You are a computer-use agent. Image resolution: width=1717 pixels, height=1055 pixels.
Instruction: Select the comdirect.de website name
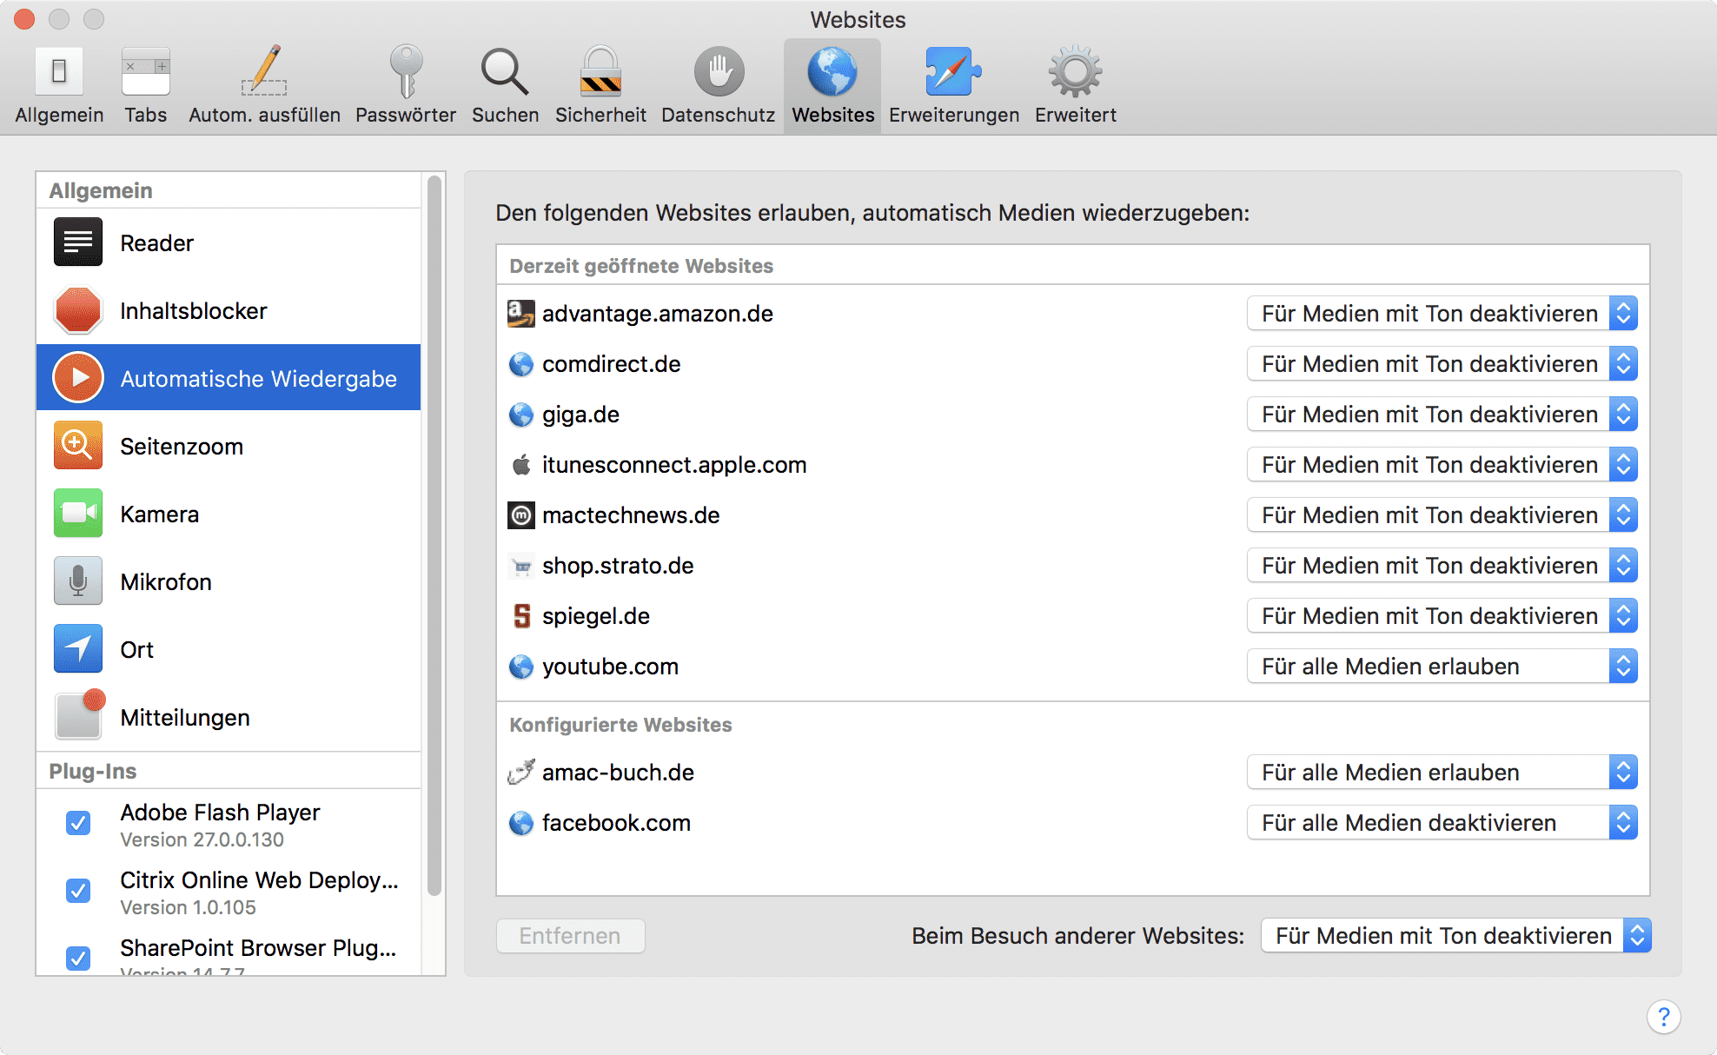point(612,364)
